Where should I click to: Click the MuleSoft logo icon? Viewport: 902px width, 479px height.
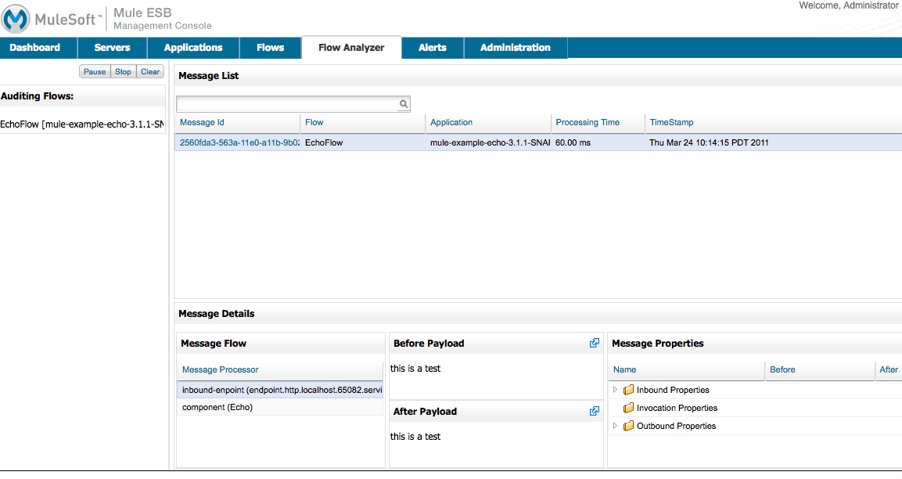click(16, 19)
